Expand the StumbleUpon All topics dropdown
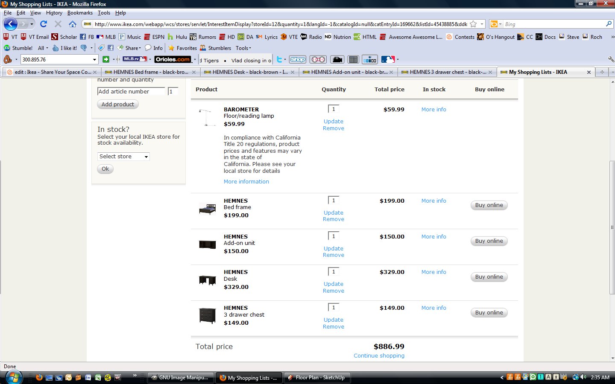This screenshot has height=384, width=615. click(43, 48)
